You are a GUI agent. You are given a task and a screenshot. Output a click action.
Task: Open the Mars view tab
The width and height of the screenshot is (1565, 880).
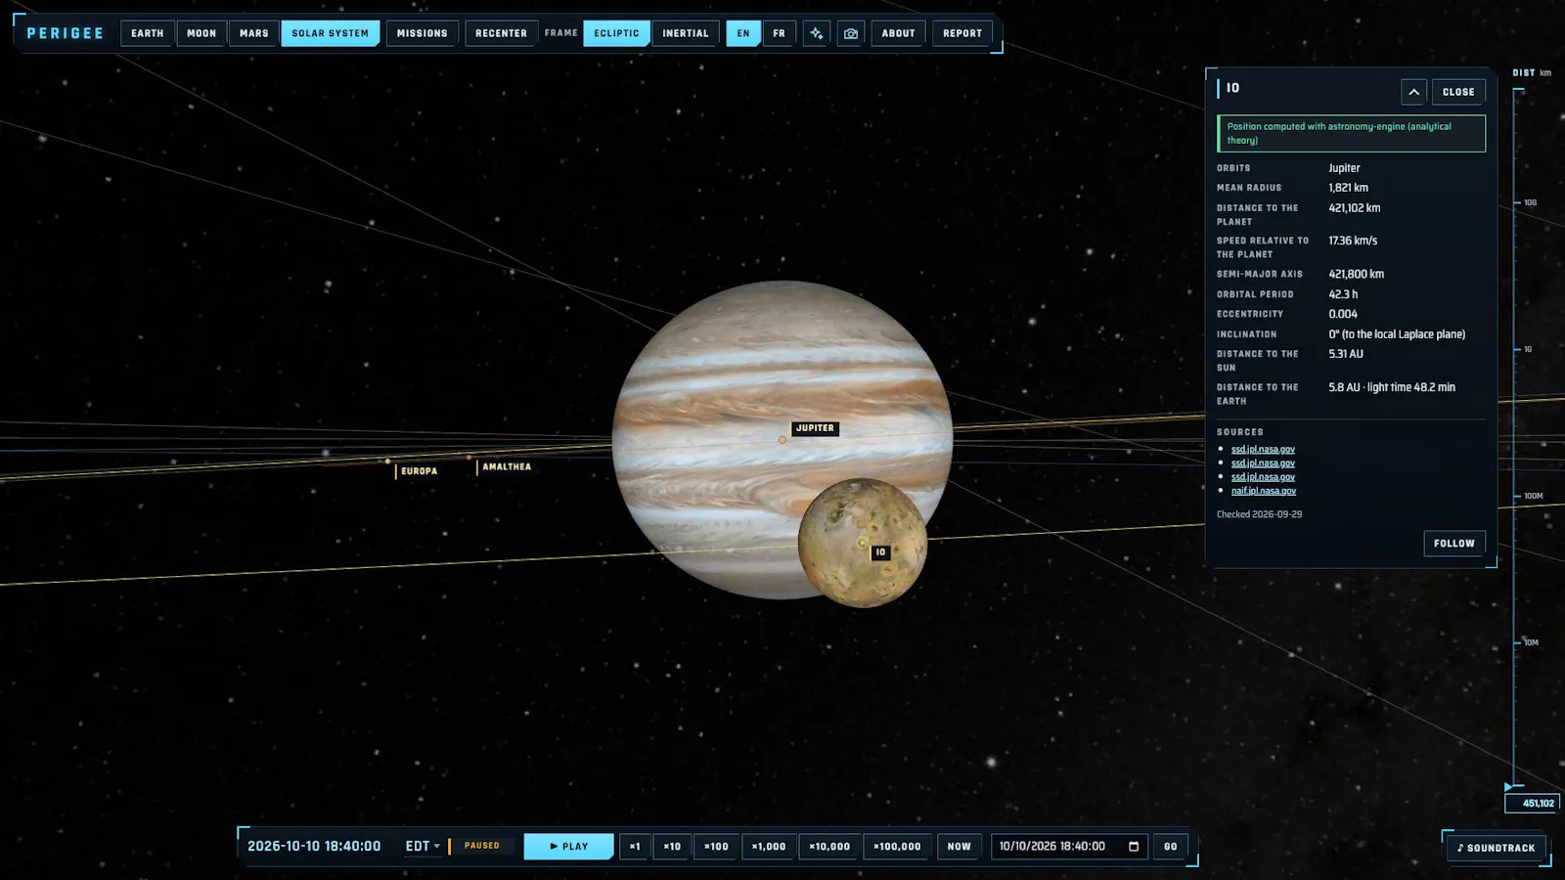coord(254,33)
